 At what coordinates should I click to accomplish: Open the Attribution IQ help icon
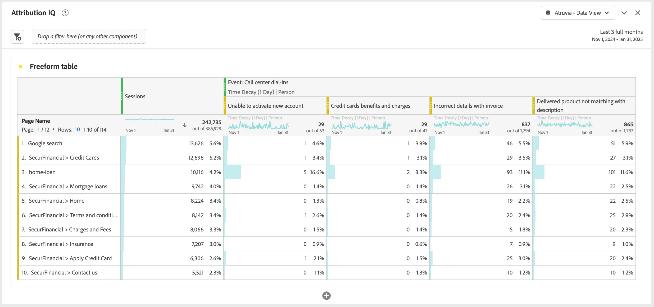point(65,13)
